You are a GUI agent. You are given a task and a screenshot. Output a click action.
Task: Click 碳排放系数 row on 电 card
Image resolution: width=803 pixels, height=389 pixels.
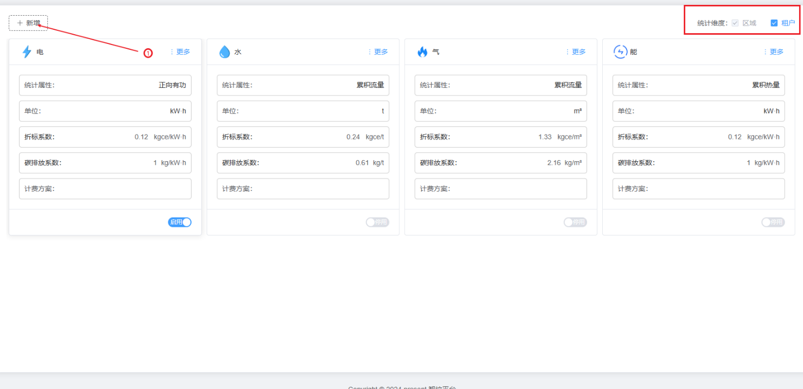[105, 163]
